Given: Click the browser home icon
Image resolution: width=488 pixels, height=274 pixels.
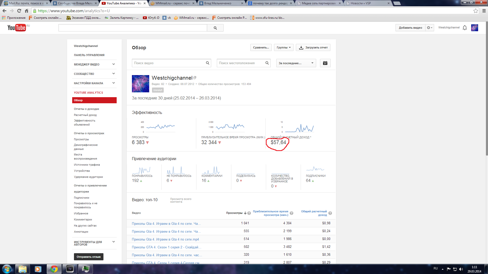Looking at the screenshot, I should point(26,11).
